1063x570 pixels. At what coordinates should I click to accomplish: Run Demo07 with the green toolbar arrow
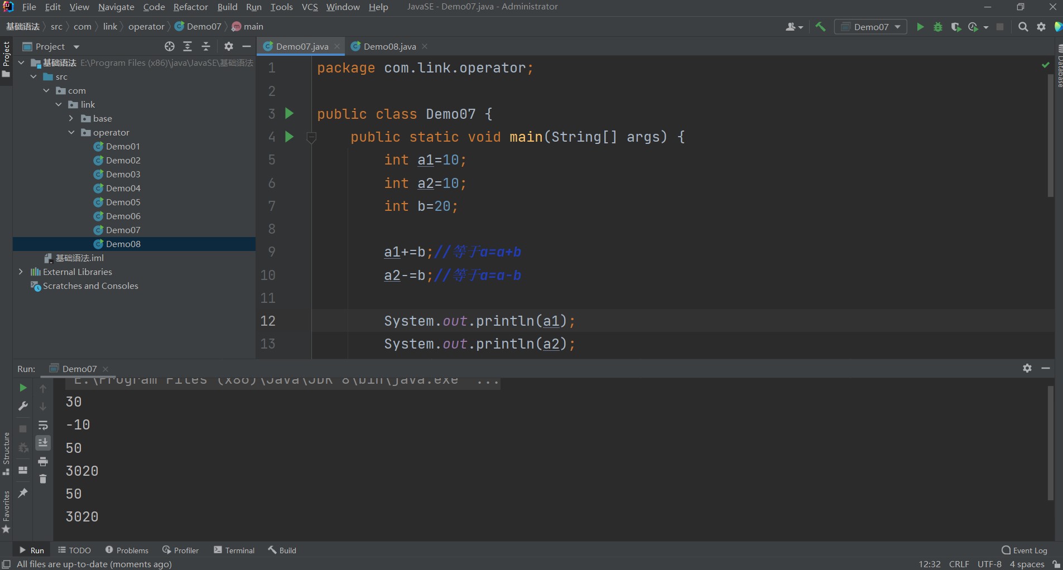tap(920, 27)
